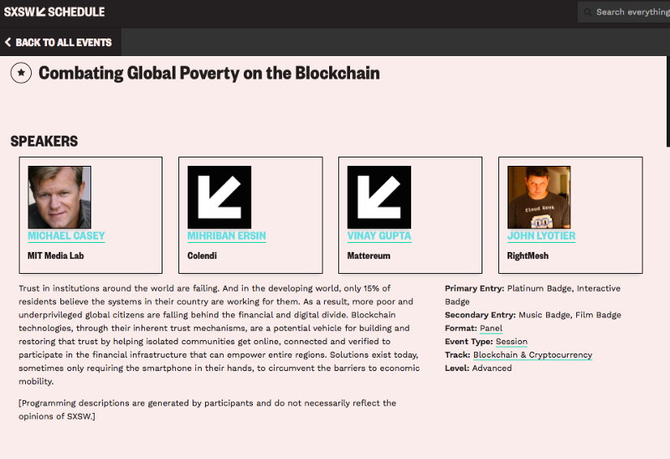Click the event title heading
Screen dimensions: 670x459
[x=209, y=74]
